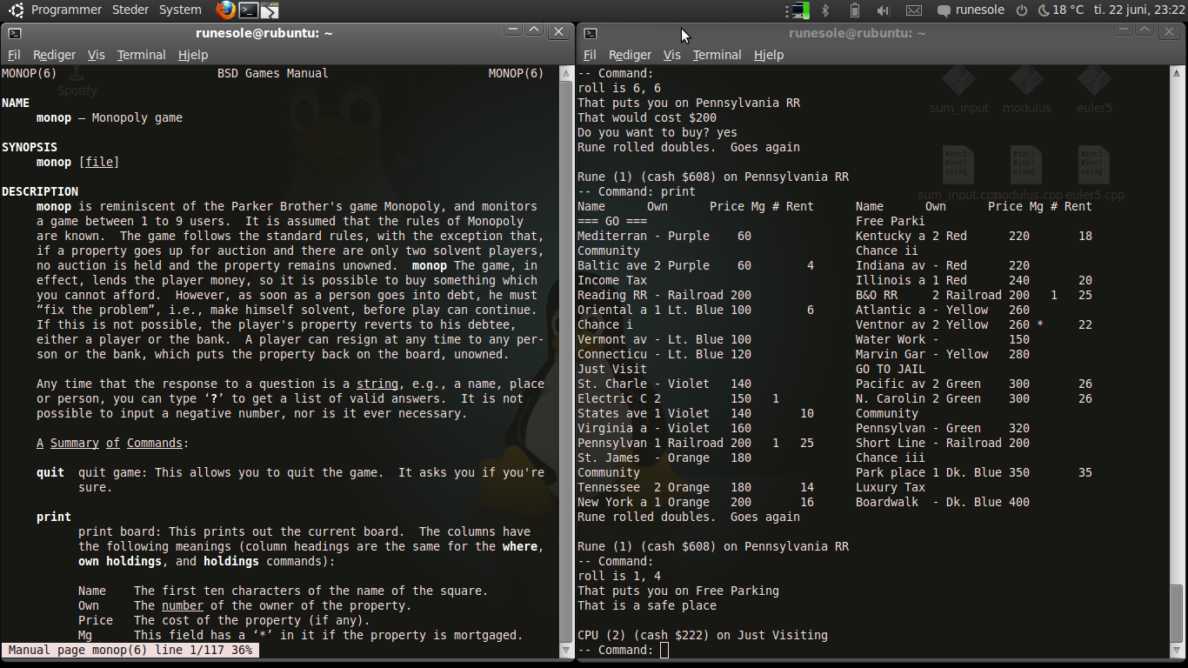
Task: Click 'Do you want to buy? yes' line
Action: [x=657, y=132]
